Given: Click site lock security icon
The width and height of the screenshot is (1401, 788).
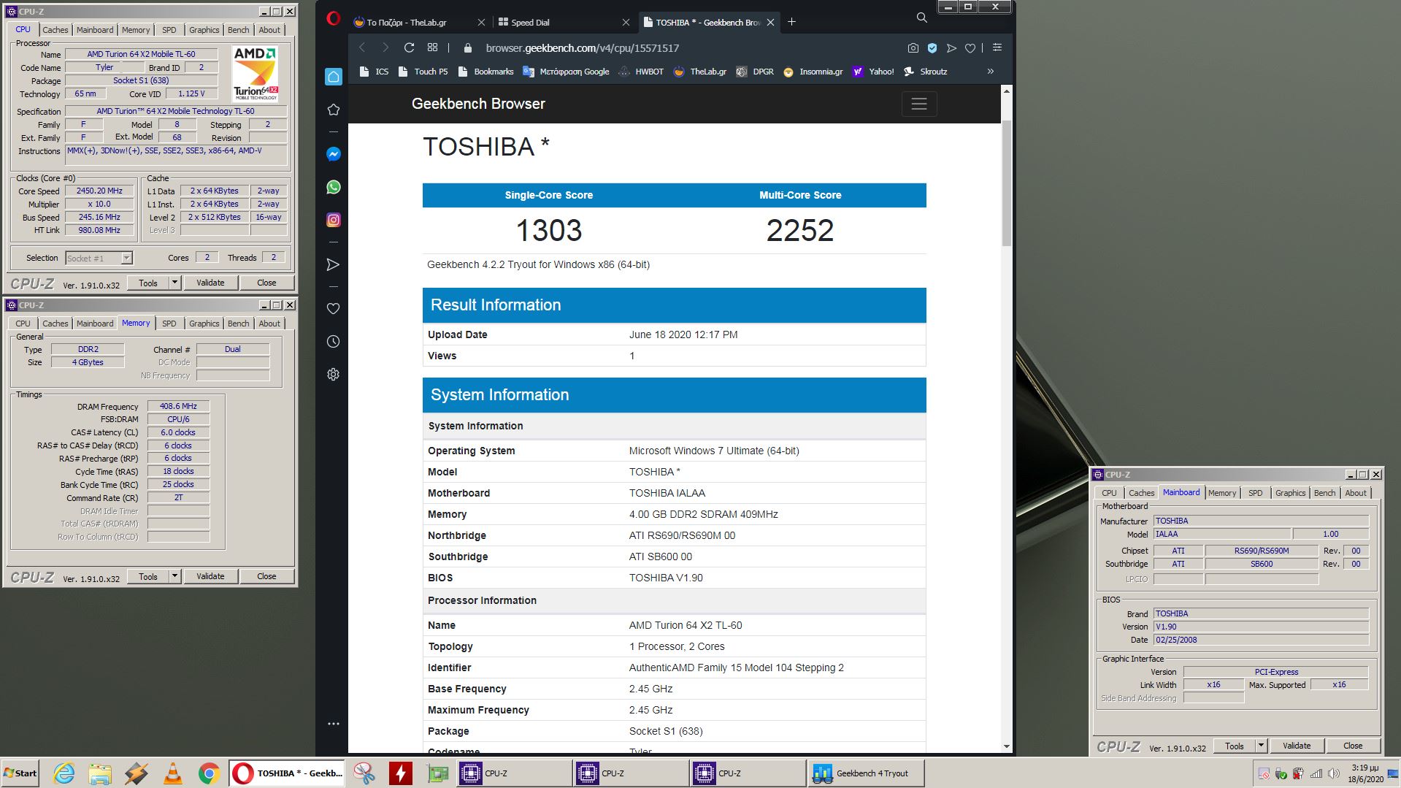Looking at the screenshot, I should click(x=468, y=48).
